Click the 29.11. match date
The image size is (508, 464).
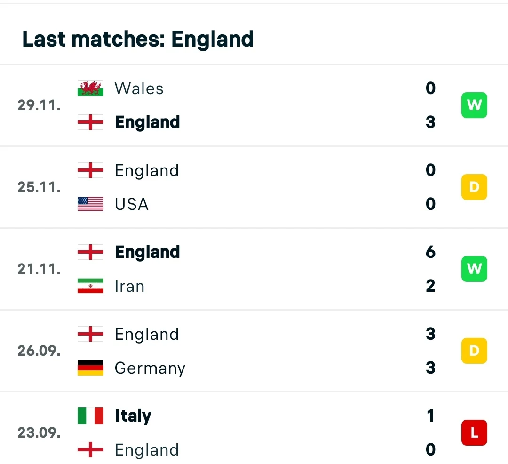pos(39,105)
